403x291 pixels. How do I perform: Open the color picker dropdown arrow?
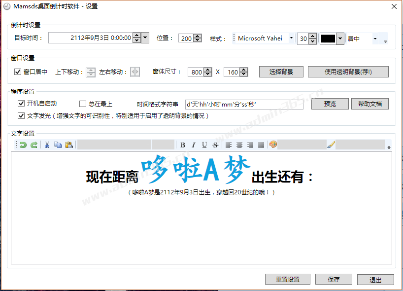[340, 38]
